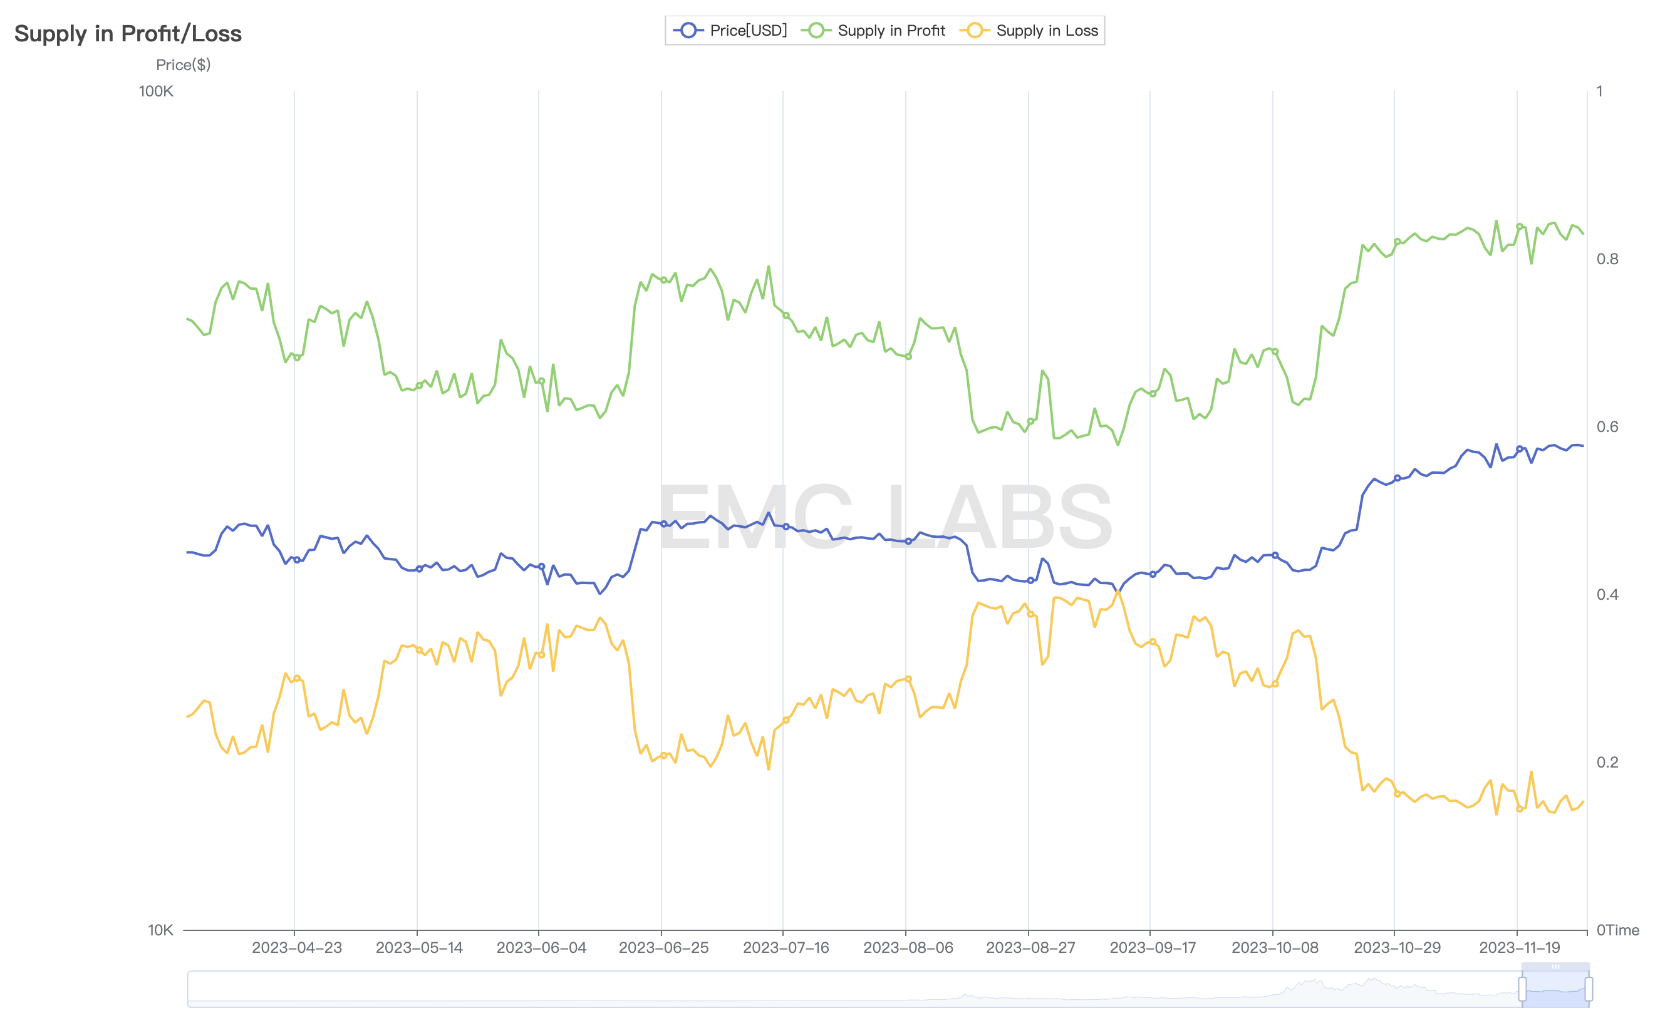
Task: Click the Price($) axis name label
Action: 183,65
